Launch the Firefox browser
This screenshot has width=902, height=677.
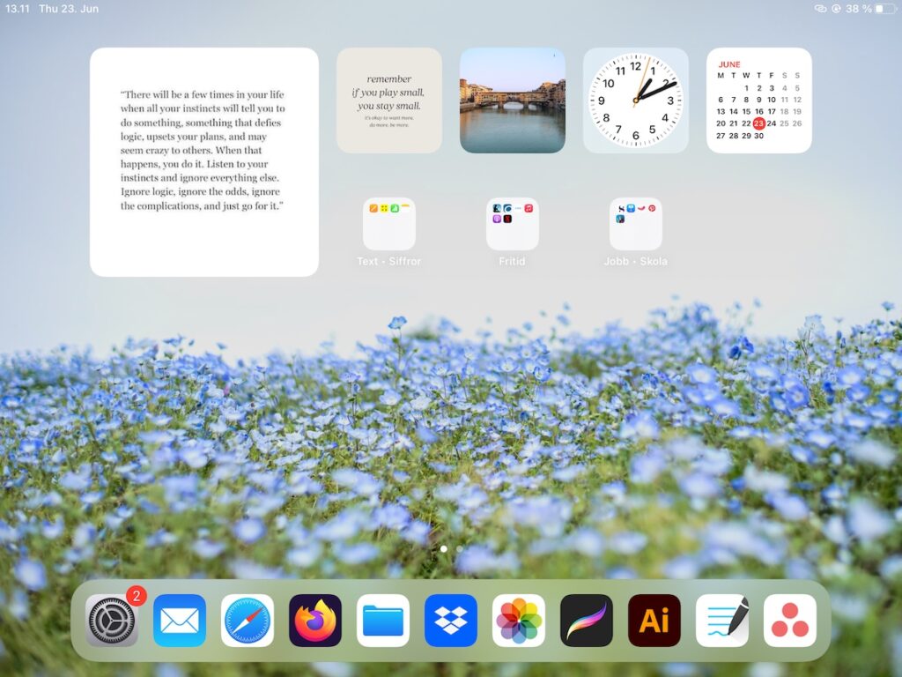[315, 621]
